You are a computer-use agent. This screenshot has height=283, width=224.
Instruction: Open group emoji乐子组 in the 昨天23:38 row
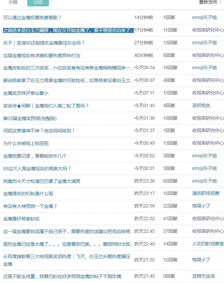click(204, 181)
